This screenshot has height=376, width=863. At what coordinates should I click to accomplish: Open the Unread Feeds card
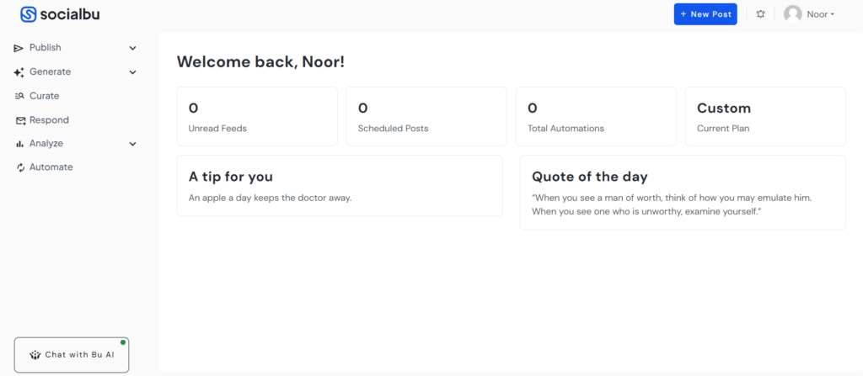point(257,117)
